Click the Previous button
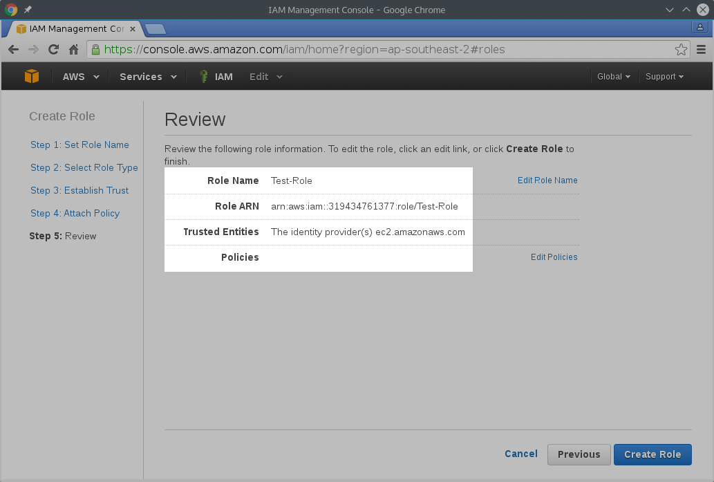This screenshot has height=482, width=714. pyautogui.click(x=579, y=454)
